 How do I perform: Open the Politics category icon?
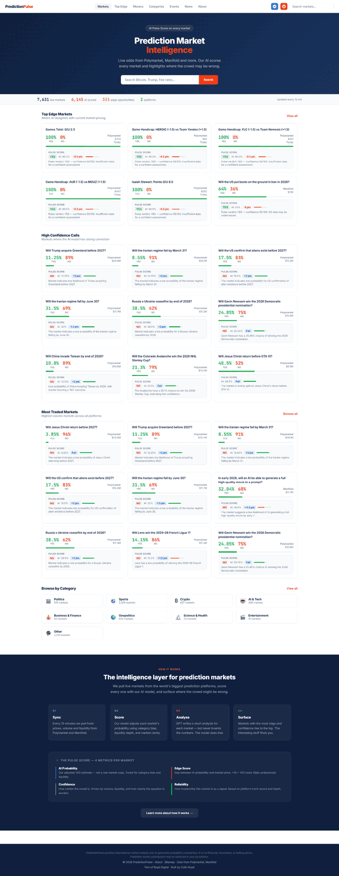(48, 601)
